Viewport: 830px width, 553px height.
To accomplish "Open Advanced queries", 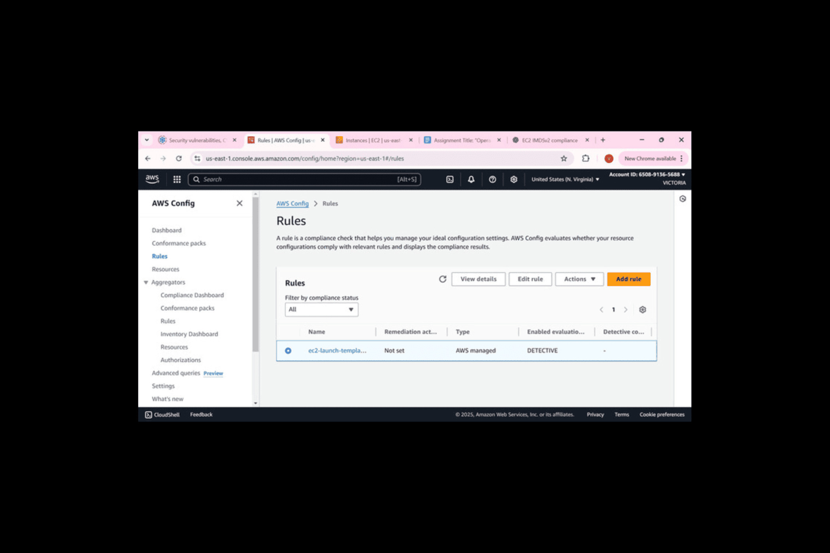I will pyautogui.click(x=176, y=373).
